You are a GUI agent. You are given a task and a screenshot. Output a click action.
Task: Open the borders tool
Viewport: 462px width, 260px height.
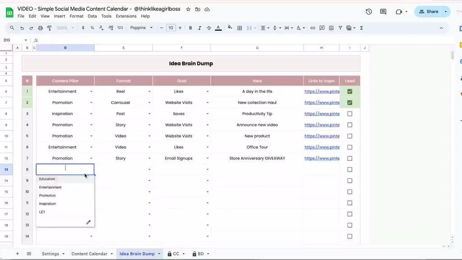(x=240, y=28)
